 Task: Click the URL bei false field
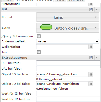(x=68, y=69)
